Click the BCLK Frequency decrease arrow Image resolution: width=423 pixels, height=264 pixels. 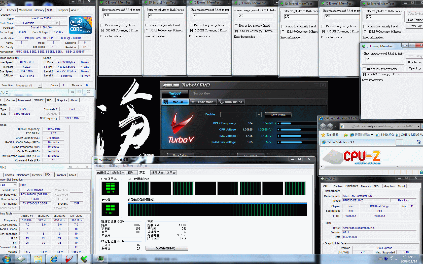[x=278, y=123]
